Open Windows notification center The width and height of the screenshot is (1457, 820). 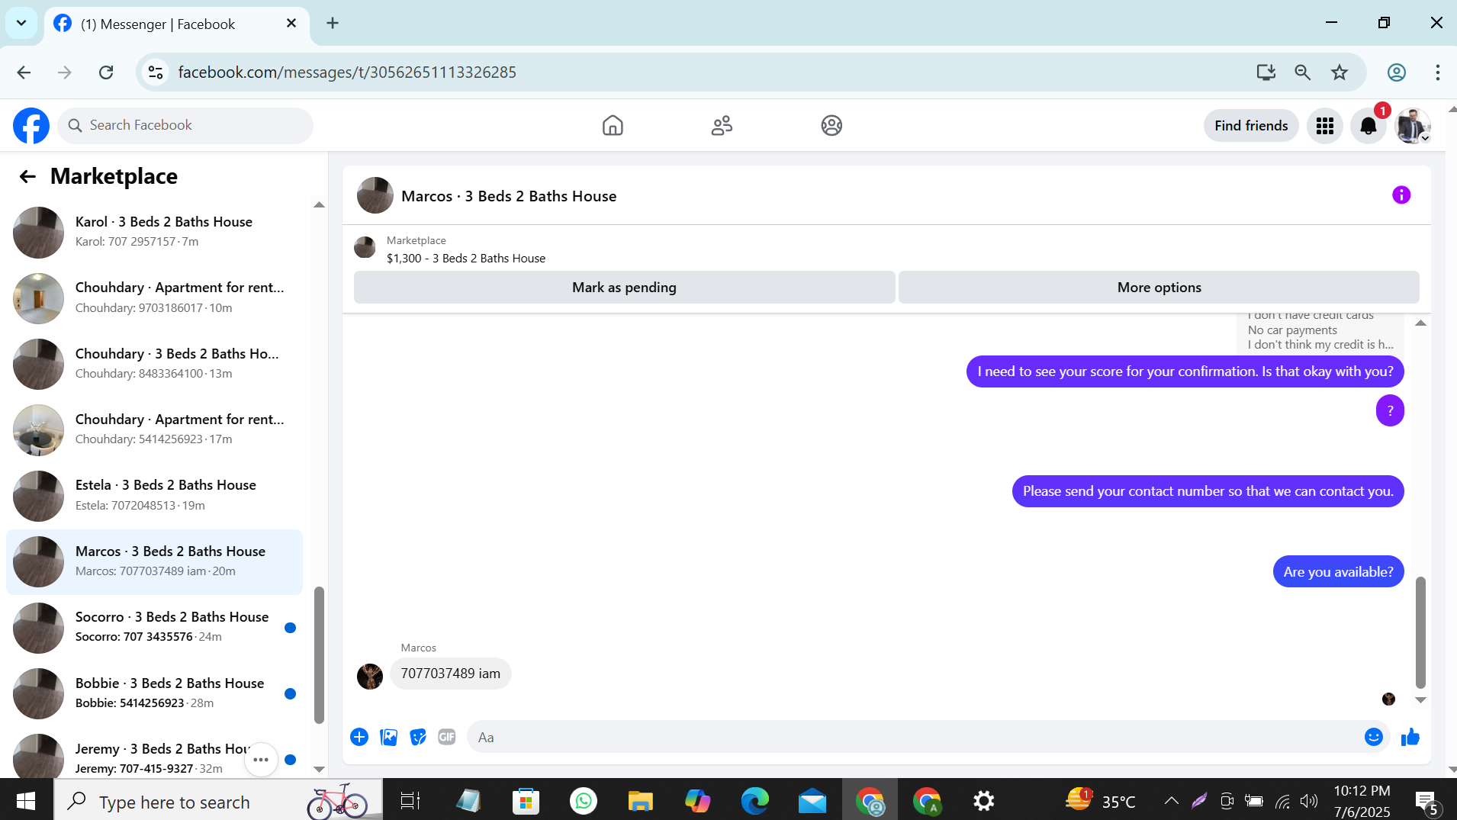1426,802
